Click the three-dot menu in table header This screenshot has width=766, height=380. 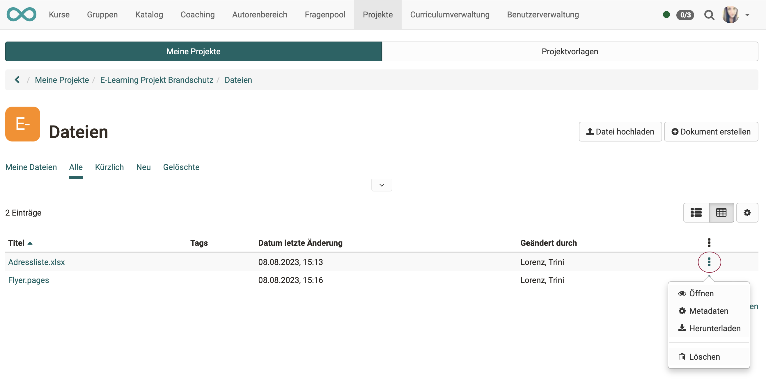click(709, 243)
